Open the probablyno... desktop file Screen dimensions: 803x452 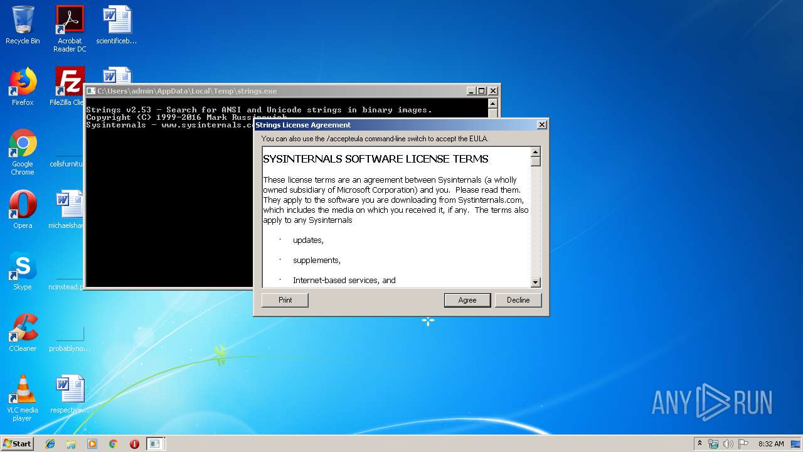pos(70,339)
